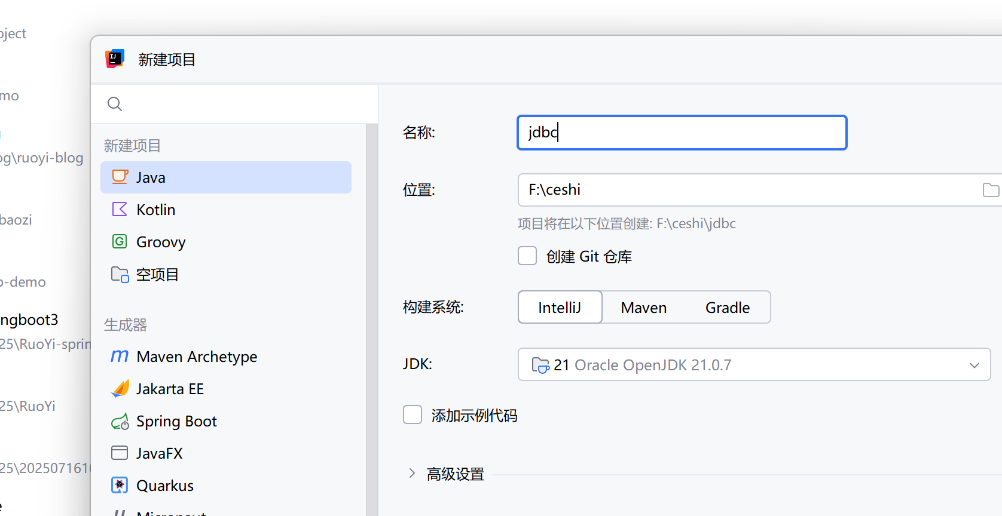
Task: Click the JDK folder icon in dropdown
Action: (x=540, y=365)
